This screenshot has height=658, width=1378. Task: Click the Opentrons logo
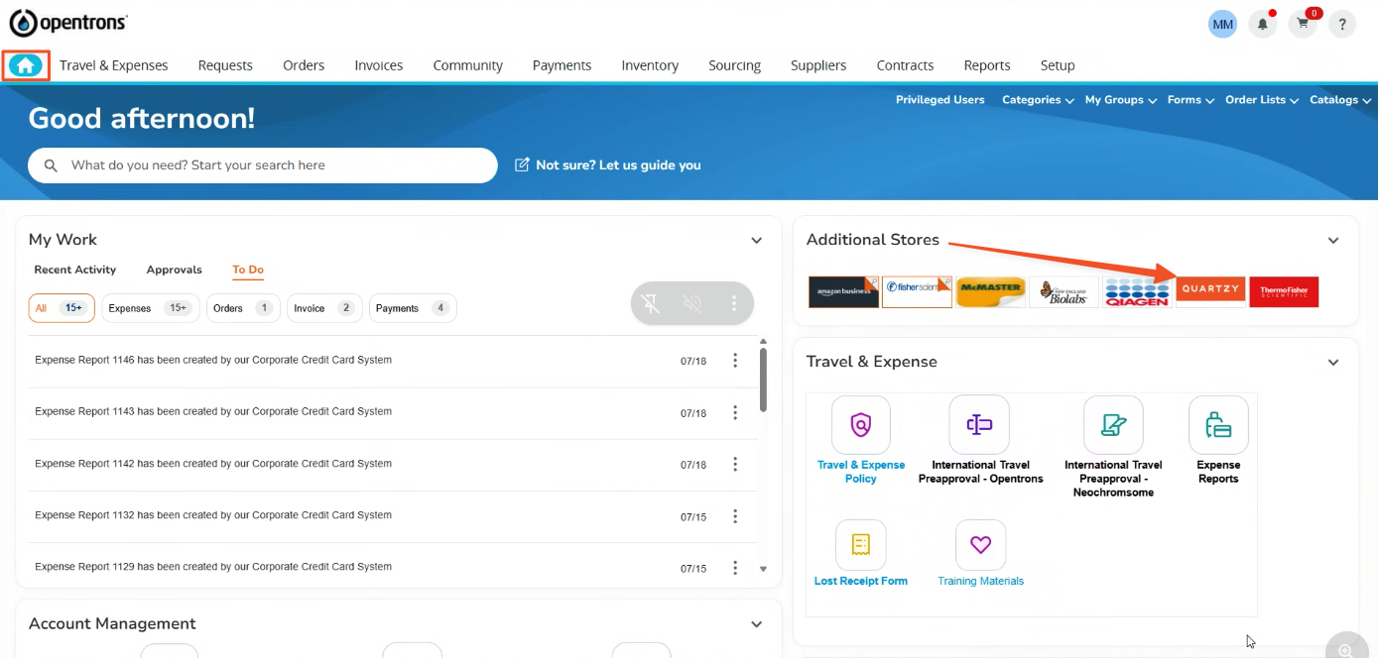[68, 23]
